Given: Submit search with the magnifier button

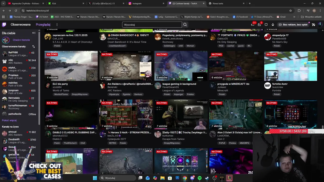Looking at the screenshot, I should click(x=185, y=25).
